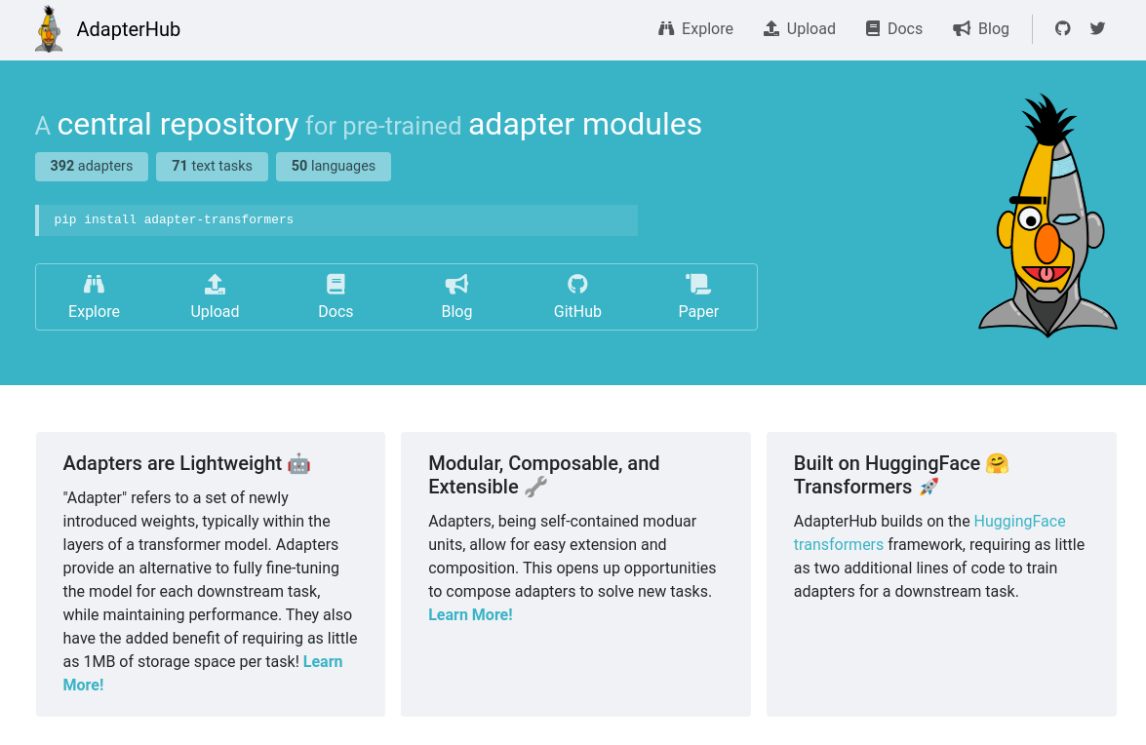Click the binoculars icon in hero button bar
Screen dimensions: 1146x745
[95, 284]
